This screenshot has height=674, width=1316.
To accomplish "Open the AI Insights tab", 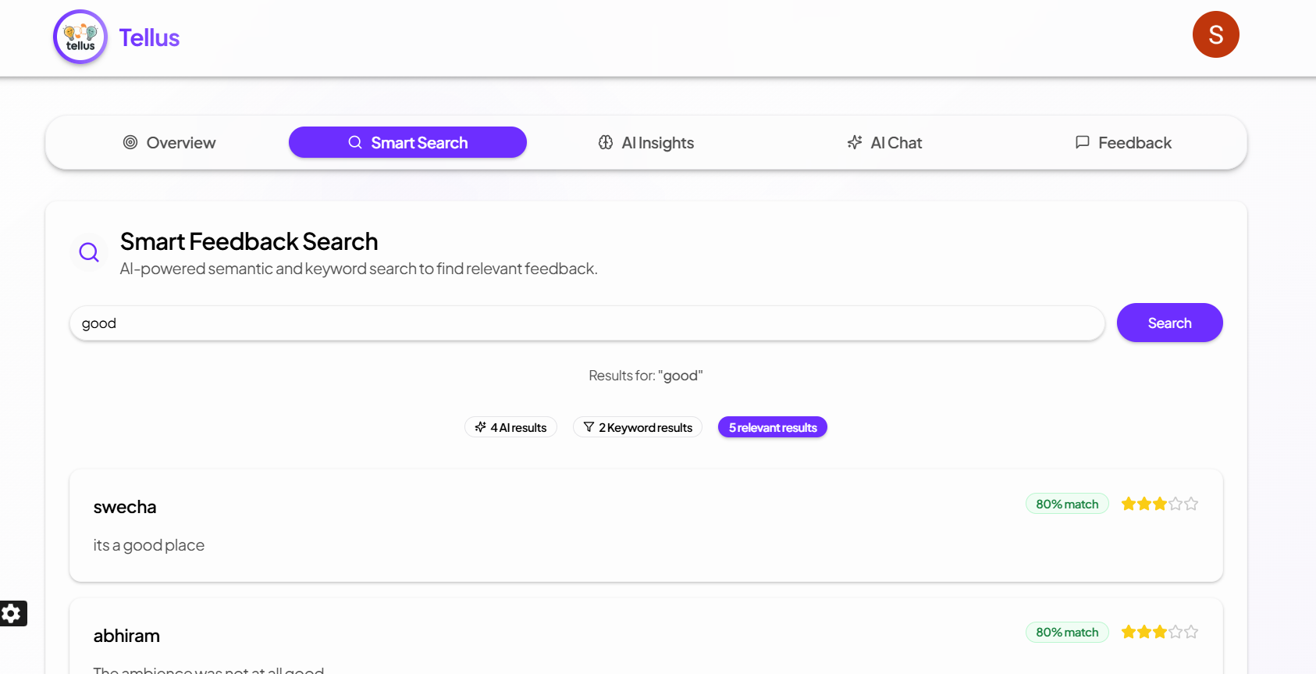I will [x=646, y=143].
